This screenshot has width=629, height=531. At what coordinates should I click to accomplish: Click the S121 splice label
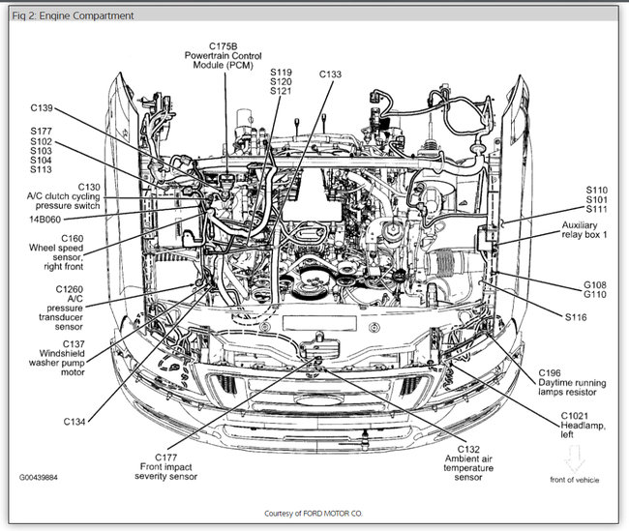(281, 91)
